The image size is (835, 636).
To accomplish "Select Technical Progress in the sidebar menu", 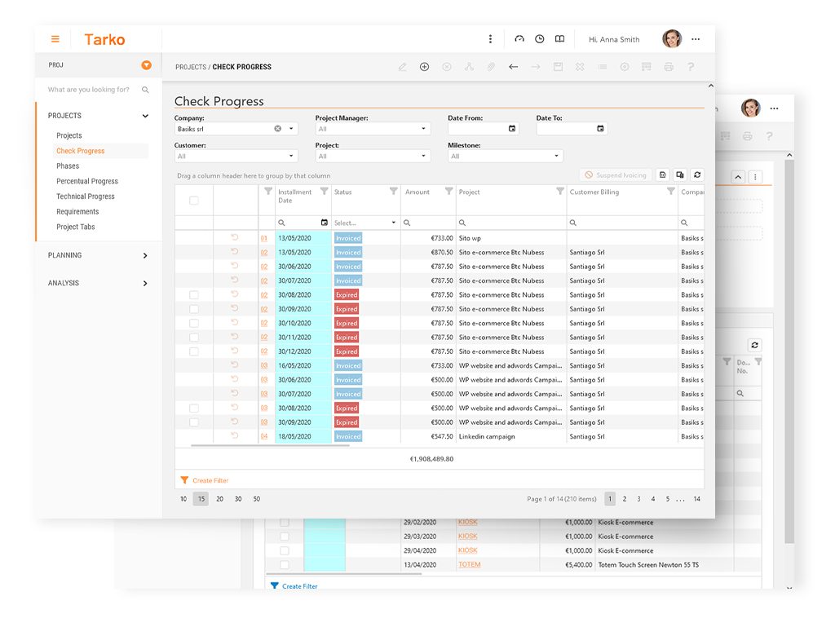I will pos(86,197).
